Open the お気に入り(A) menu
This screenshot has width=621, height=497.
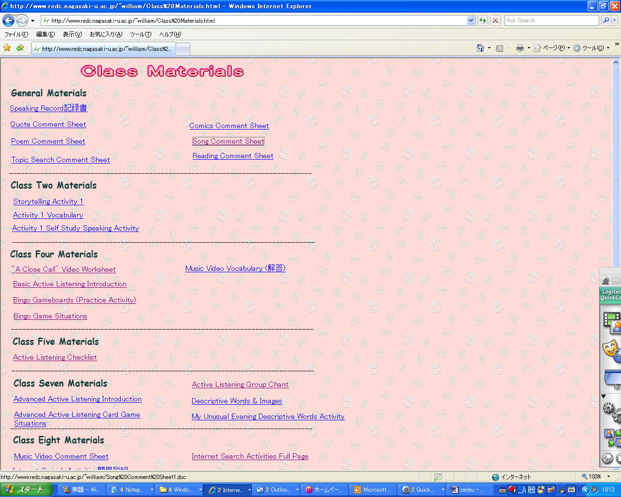point(106,34)
